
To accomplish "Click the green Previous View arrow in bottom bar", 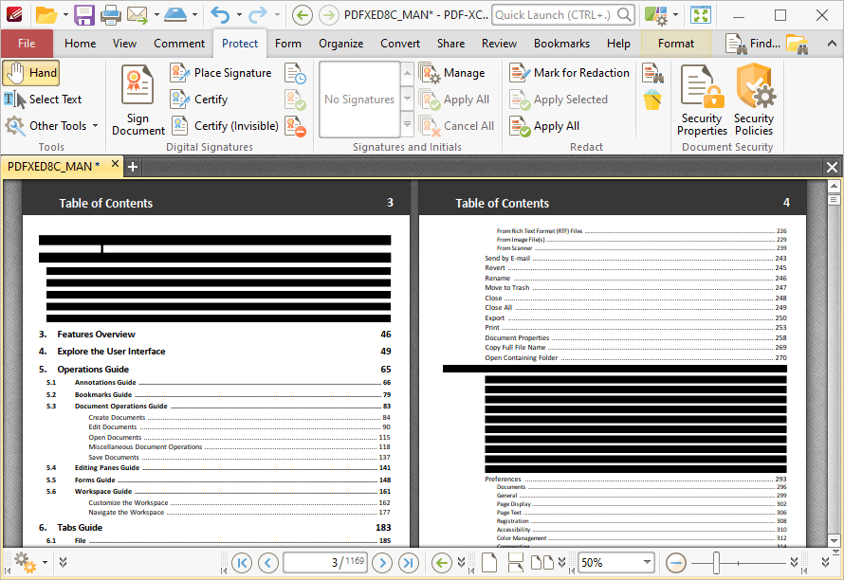I will [x=442, y=563].
